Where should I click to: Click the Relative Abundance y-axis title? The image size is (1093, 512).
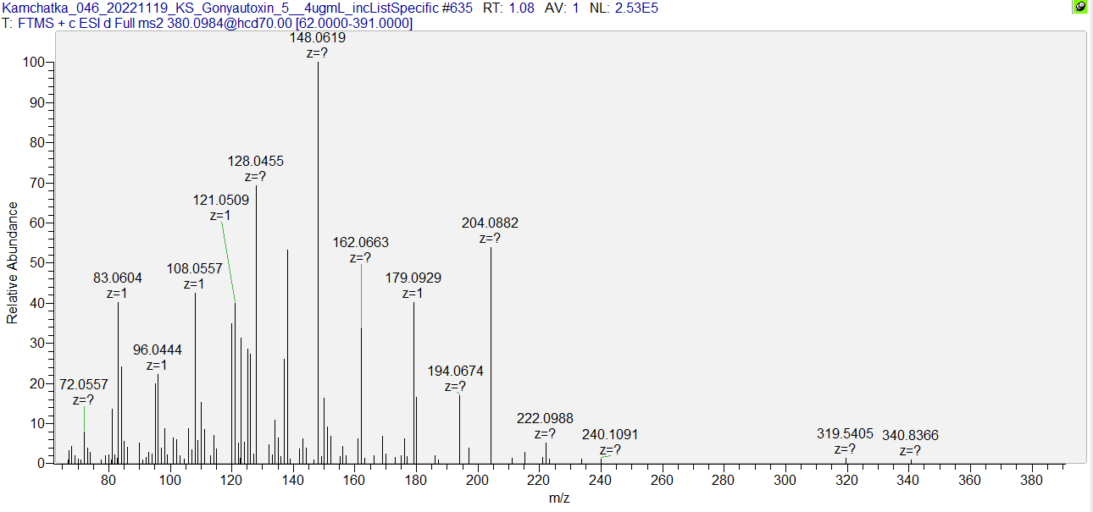point(13,262)
